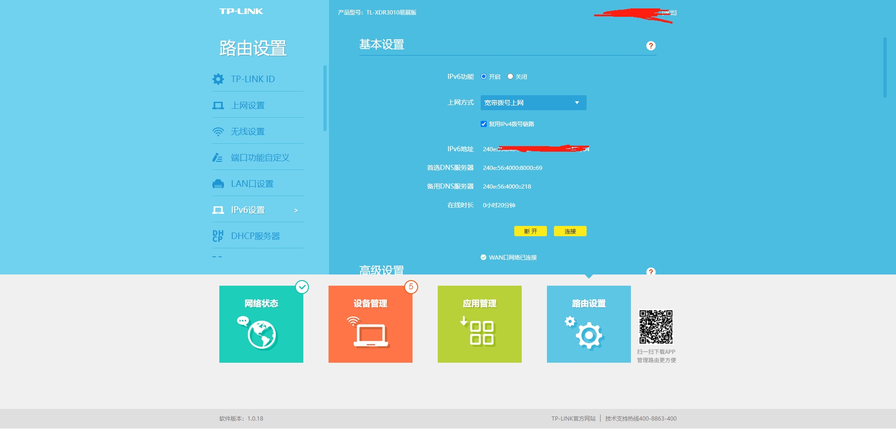Screen dimensions: 896x429
Task: Click the page's right-side scrollbar
Action: (x=885, y=68)
